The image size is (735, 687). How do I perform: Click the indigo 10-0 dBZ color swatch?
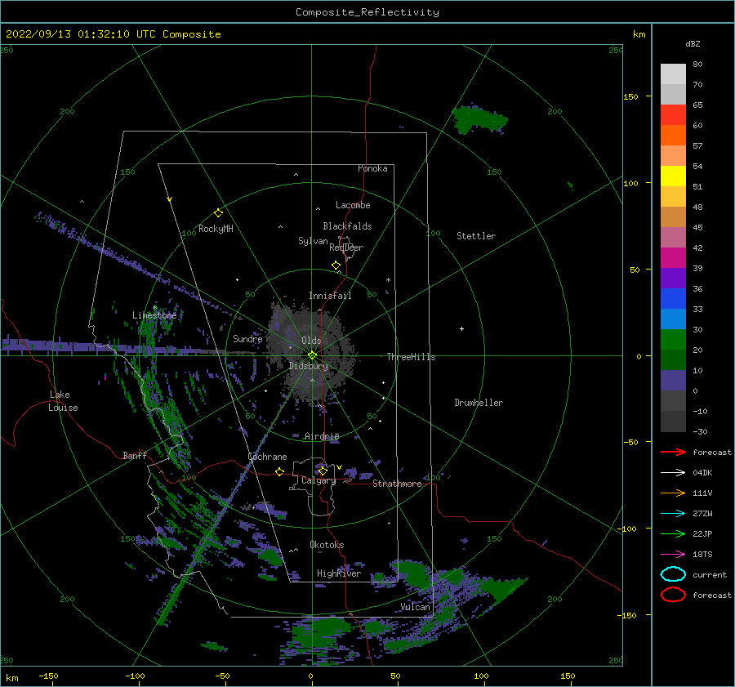click(673, 381)
